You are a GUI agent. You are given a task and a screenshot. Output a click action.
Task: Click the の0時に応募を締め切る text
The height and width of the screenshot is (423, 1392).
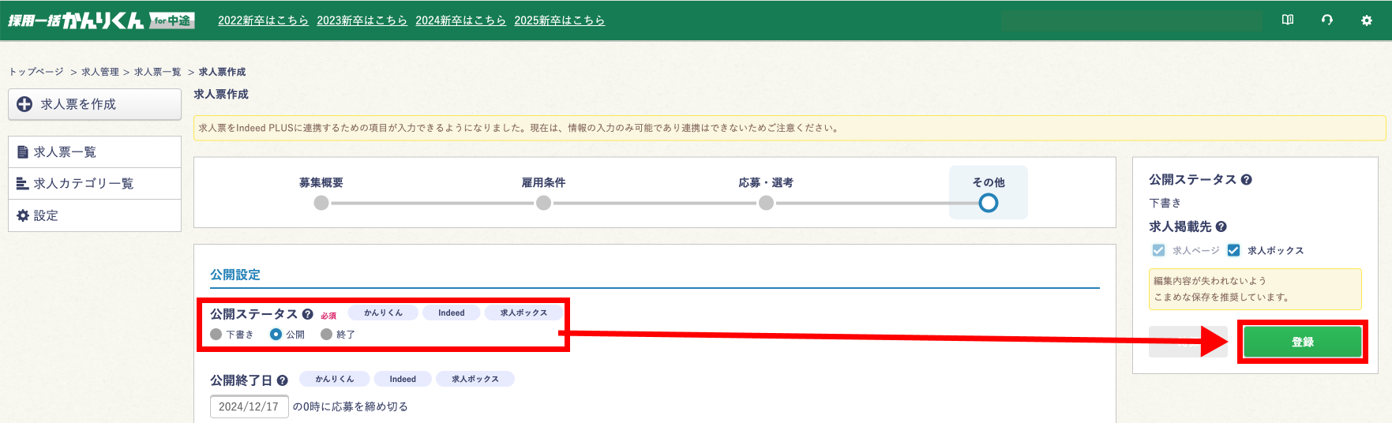click(351, 406)
